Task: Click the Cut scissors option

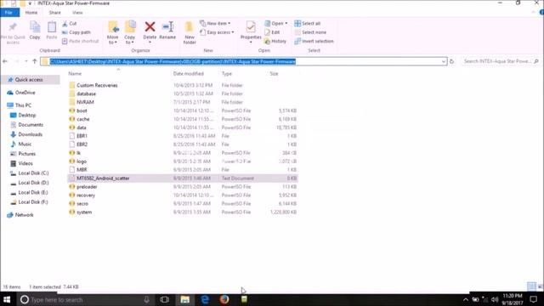Action: (x=69, y=24)
